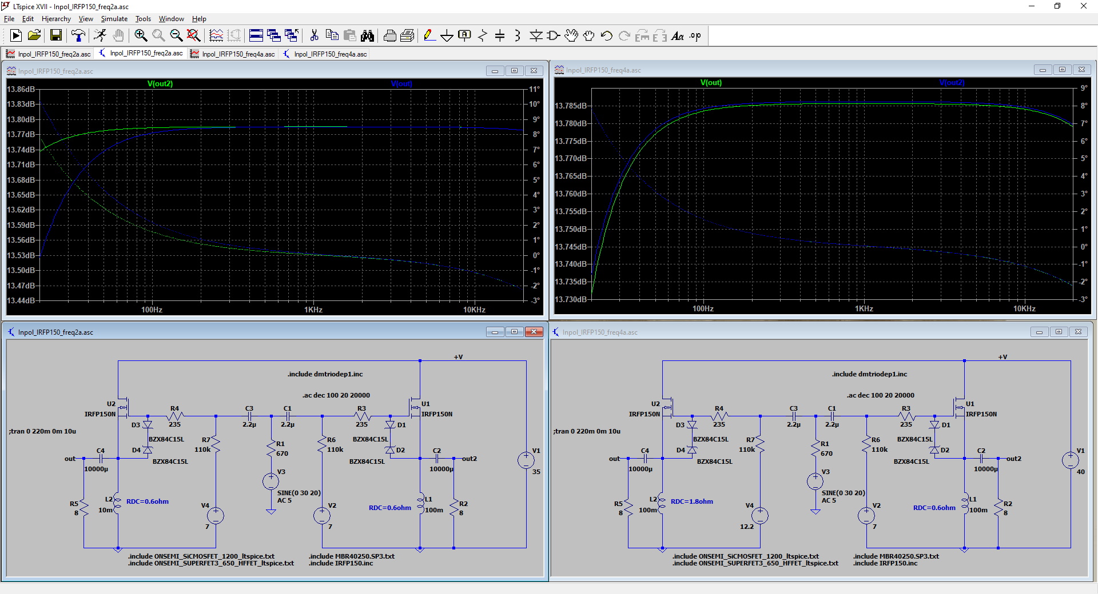Place a net label

[464, 36]
